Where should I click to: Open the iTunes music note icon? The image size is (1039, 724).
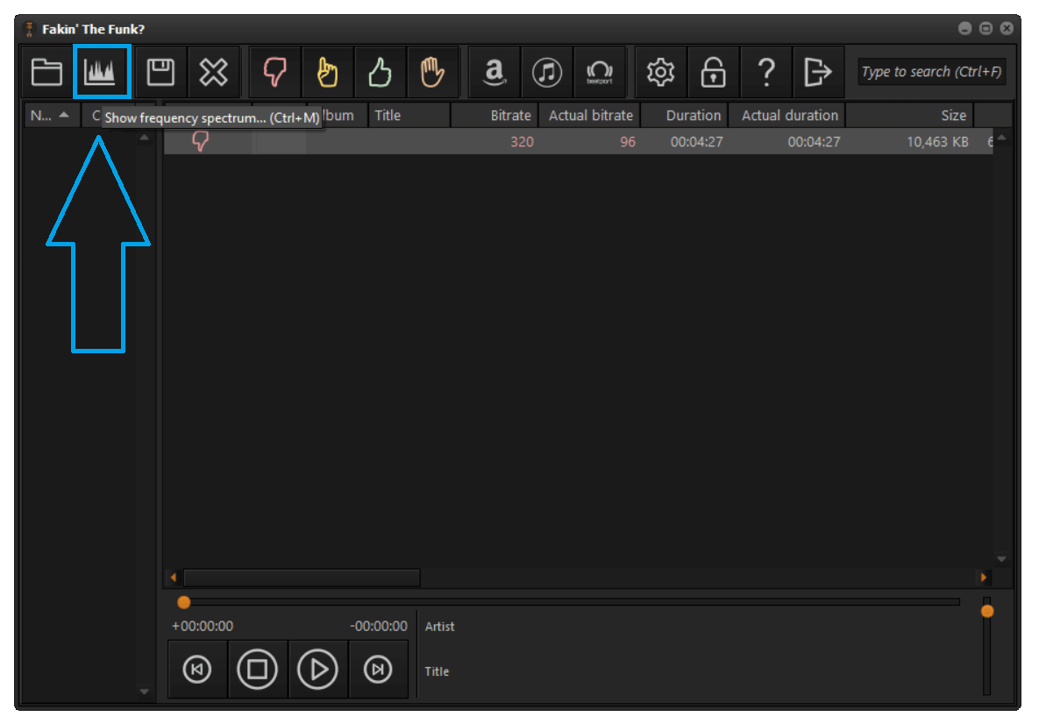pyautogui.click(x=546, y=72)
